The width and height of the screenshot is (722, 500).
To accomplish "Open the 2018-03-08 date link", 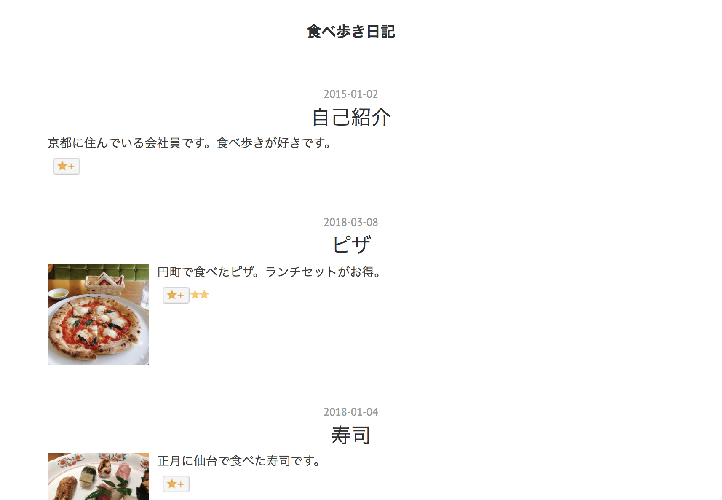I will tap(351, 222).
